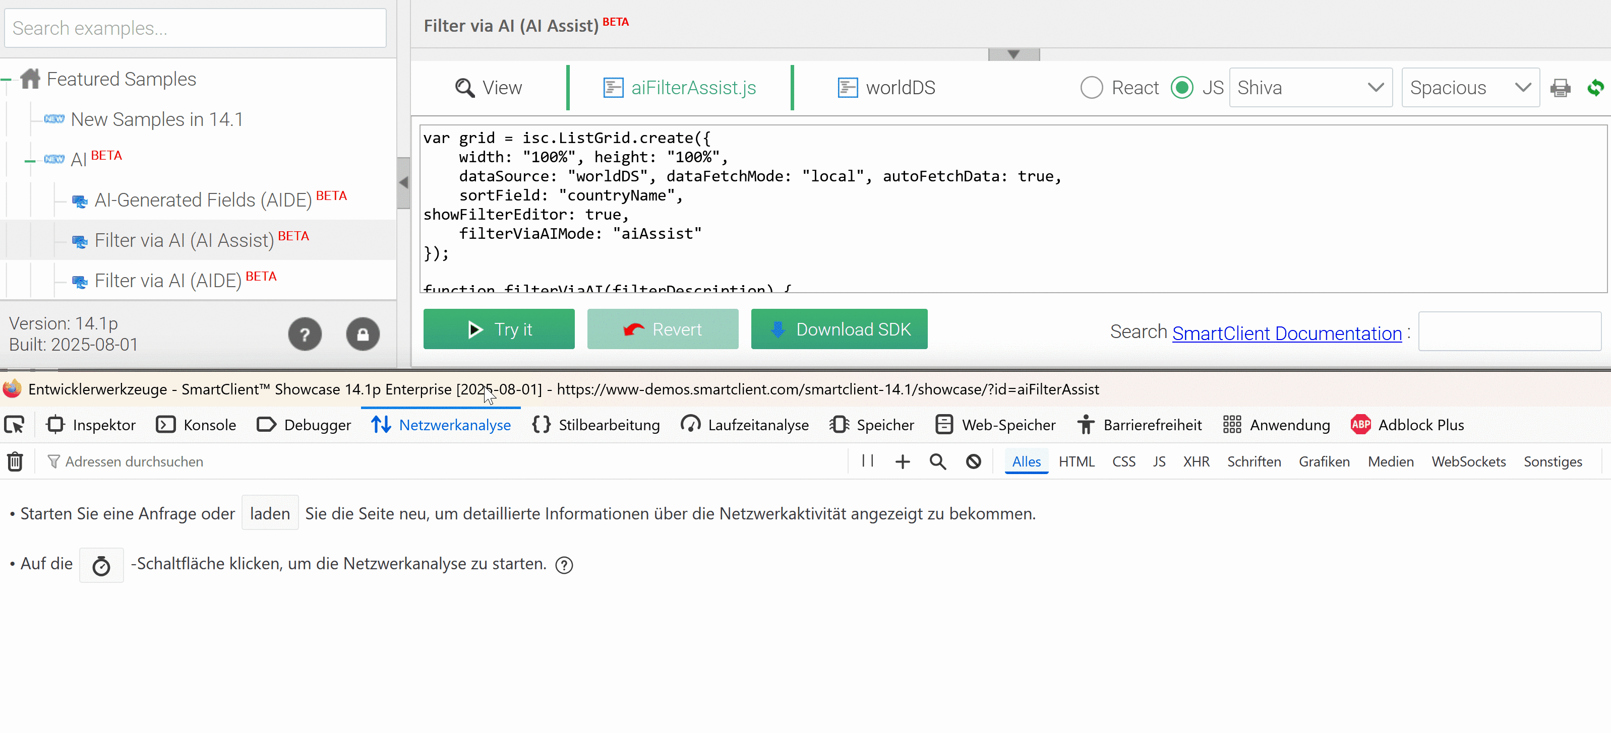This screenshot has height=733, width=1611.
Task: Click the element picker icon in devtools
Action: 15,425
